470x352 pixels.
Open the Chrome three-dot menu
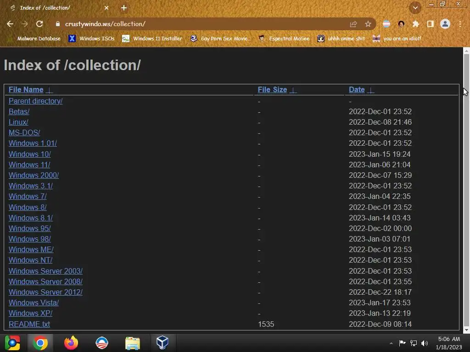460,24
